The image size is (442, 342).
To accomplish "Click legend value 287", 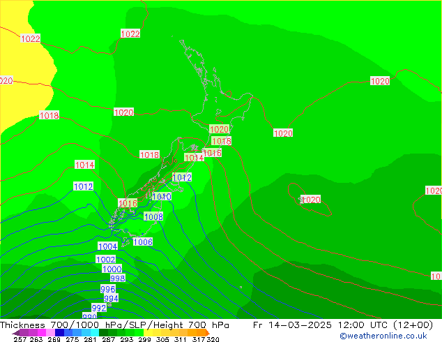I will 109,339.
